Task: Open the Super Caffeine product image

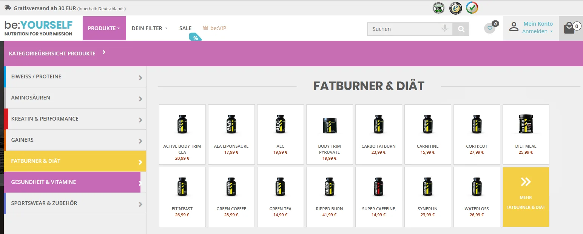Action: coord(379,187)
